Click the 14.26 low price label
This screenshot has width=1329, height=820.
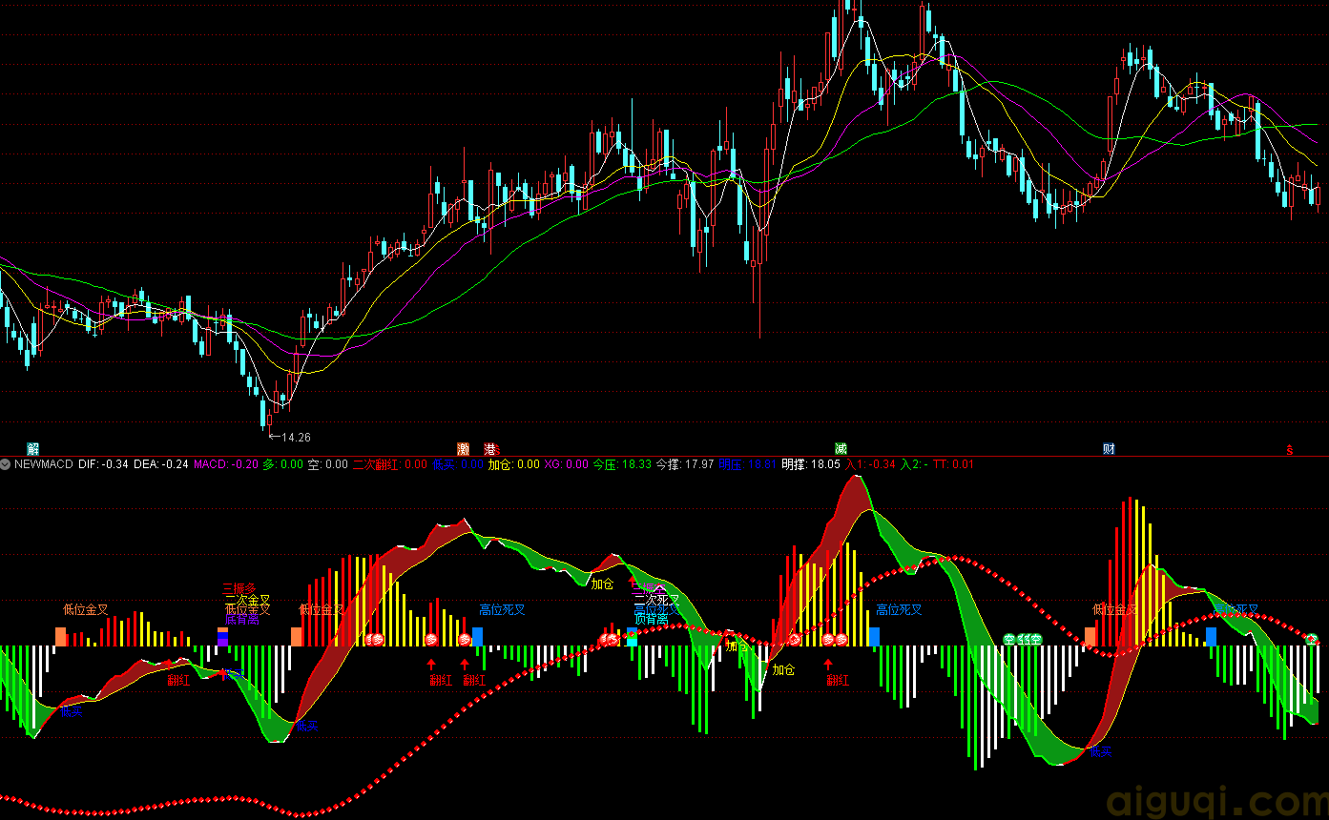pyautogui.click(x=296, y=438)
